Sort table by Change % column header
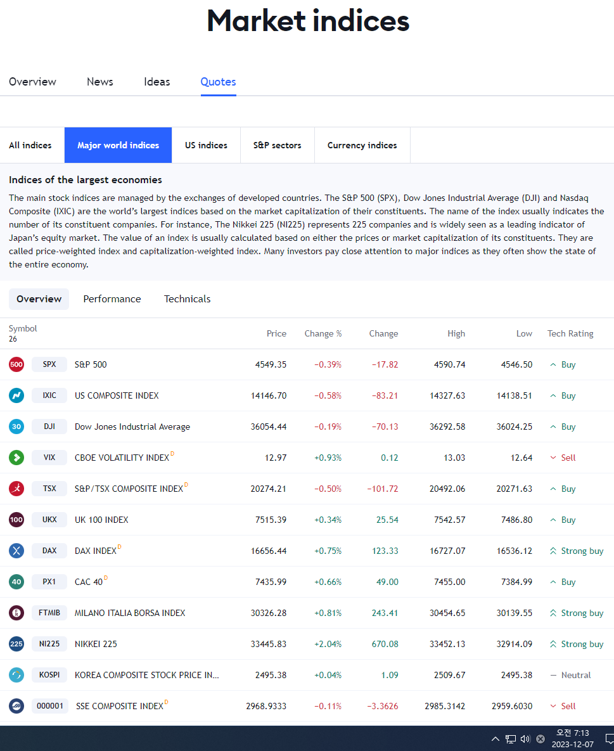Screen dimensions: 614x751 click(x=323, y=333)
